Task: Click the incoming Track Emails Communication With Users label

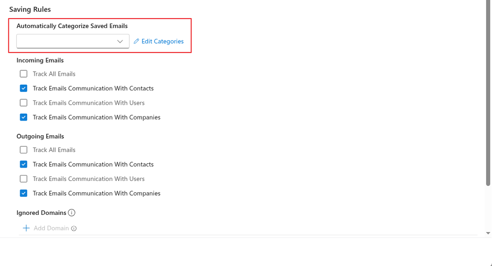Action: [89, 103]
